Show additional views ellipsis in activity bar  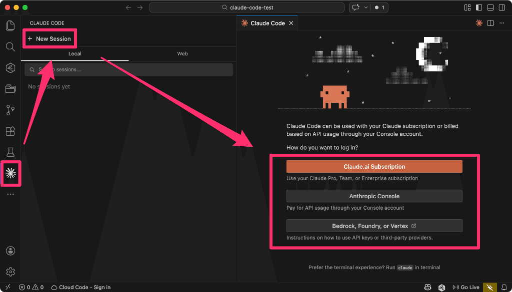click(10, 194)
